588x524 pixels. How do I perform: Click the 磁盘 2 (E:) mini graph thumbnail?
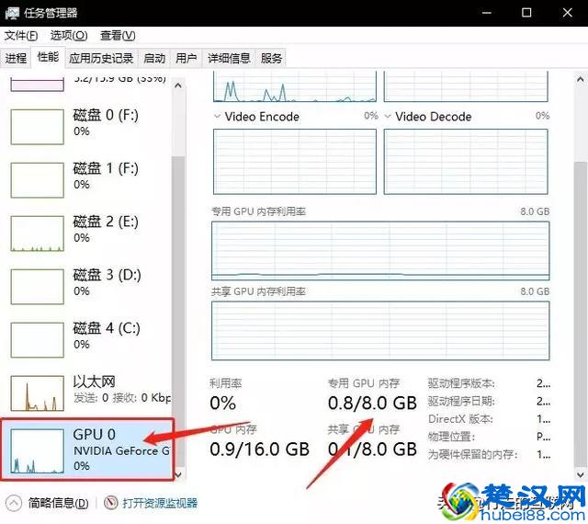point(37,234)
